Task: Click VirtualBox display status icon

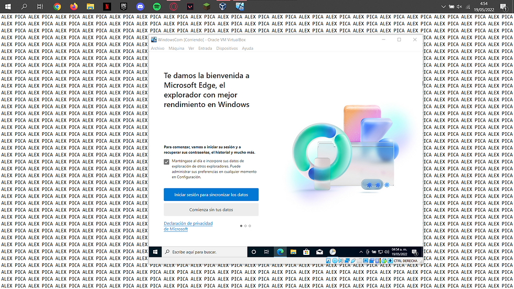Action: (x=366, y=261)
